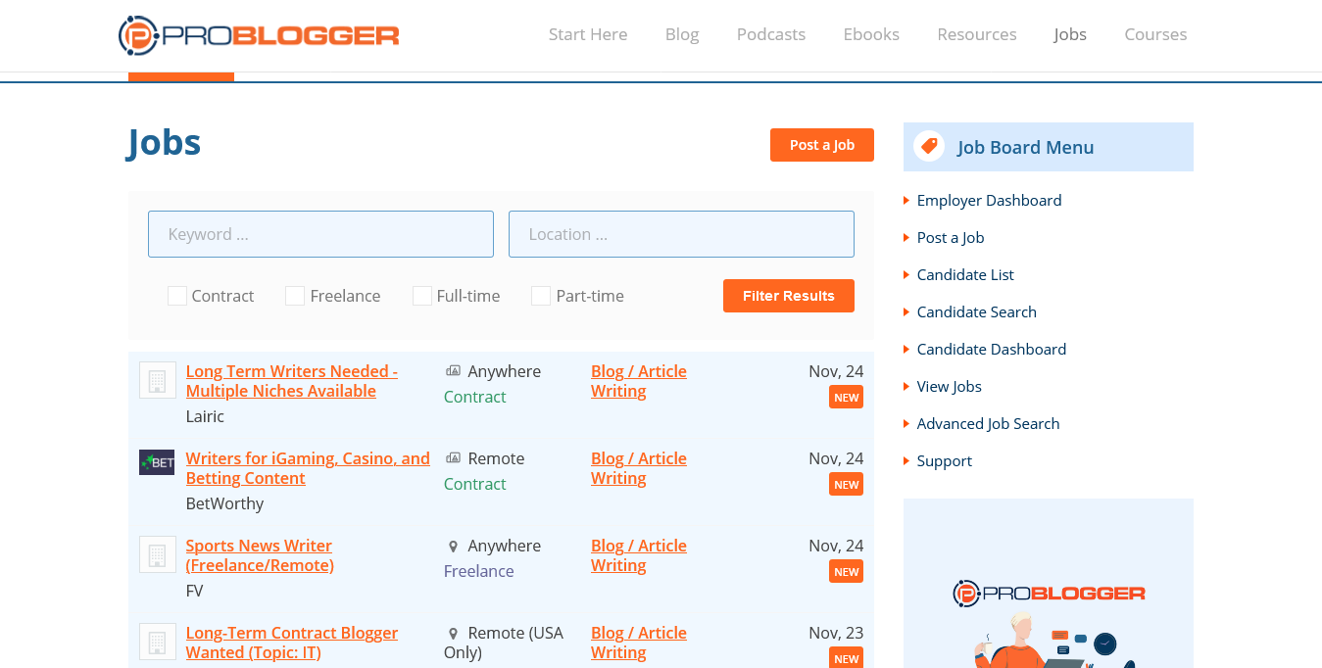Viewport: 1322px width, 668px height.
Task: Click the Nov, 23 date text
Action: 836,633
